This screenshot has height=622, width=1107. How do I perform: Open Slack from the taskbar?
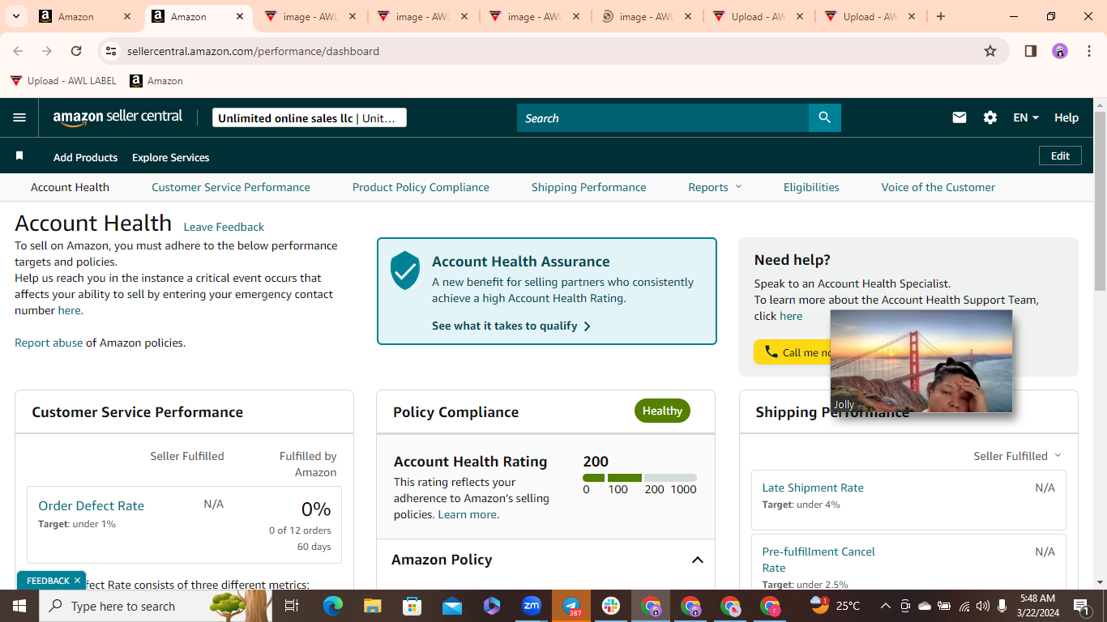611,606
